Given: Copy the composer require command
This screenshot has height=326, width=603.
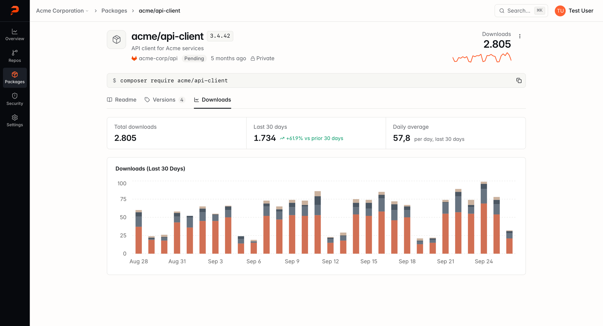Looking at the screenshot, I should (x=519, y=81).
